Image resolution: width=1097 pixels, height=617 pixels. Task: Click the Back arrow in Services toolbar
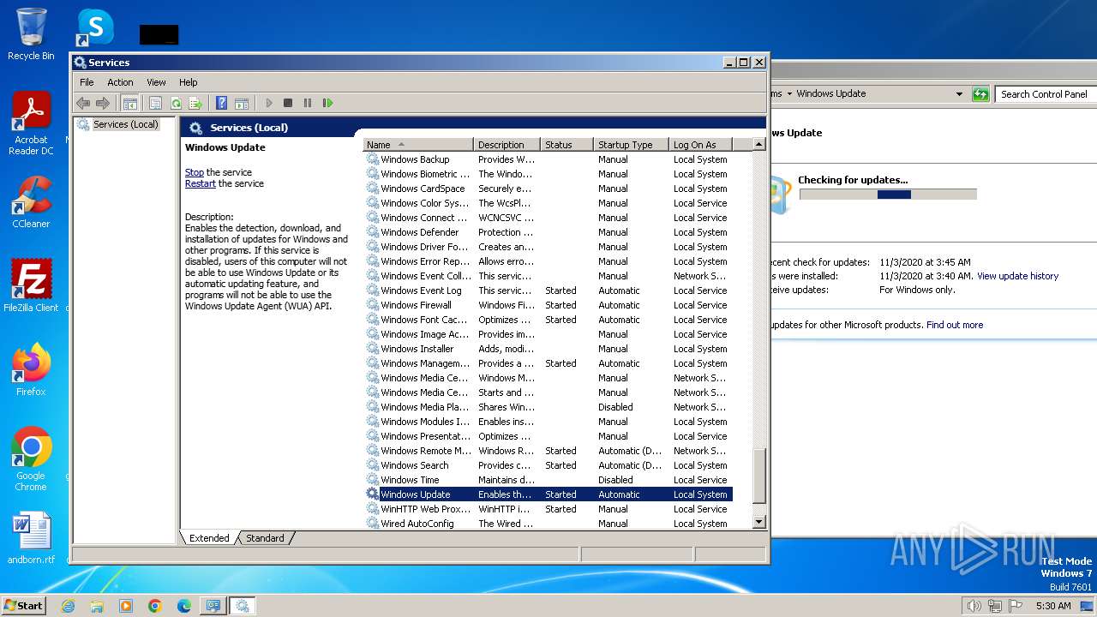[83, 103]
